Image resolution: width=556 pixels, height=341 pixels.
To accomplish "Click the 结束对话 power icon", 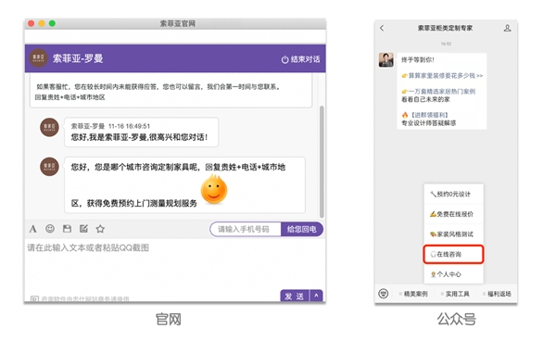I will point(284,59).
